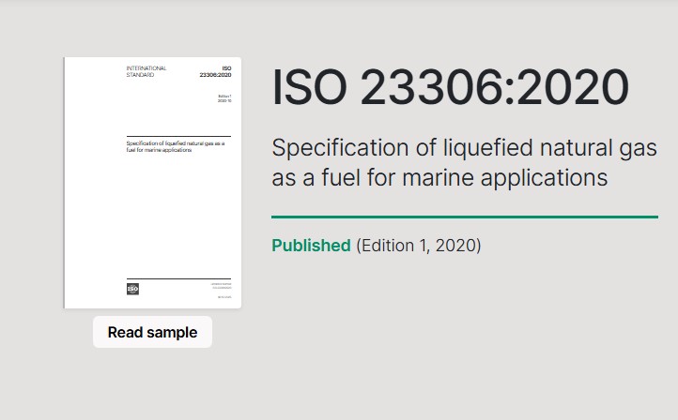Click the green Published status label
The width and height of the screenshot is (678, 420).
point(311,246)
